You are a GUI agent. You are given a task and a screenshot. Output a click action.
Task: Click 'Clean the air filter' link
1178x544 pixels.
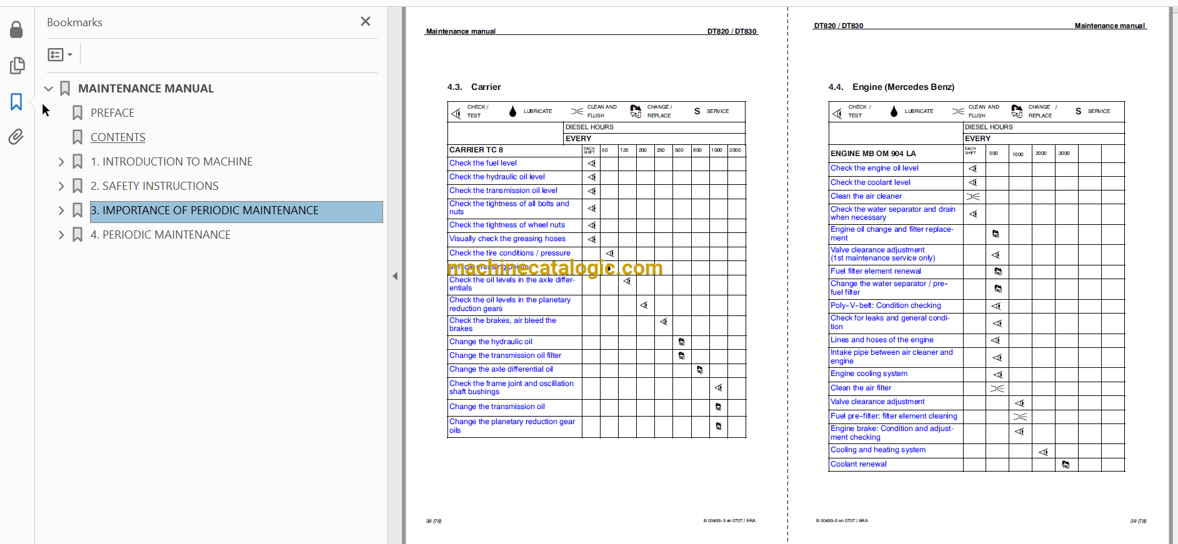pos(861,388)
